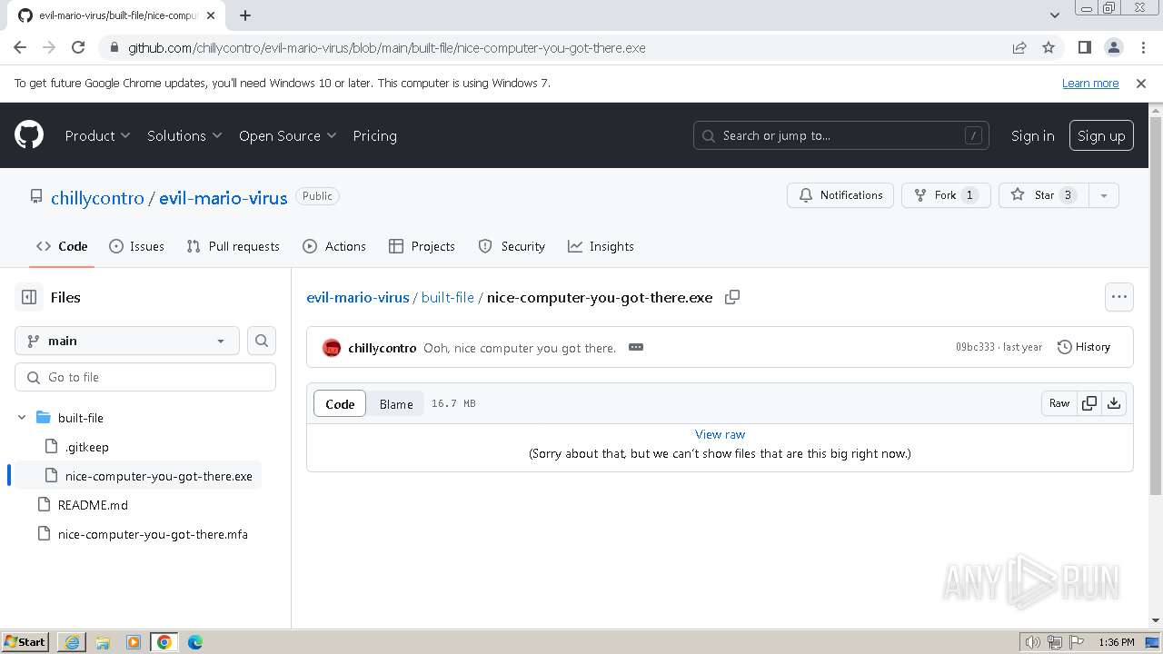This screenshot has width=1163, height=654.
Task: Click the Sign in link
Action: click(1032, 135)
